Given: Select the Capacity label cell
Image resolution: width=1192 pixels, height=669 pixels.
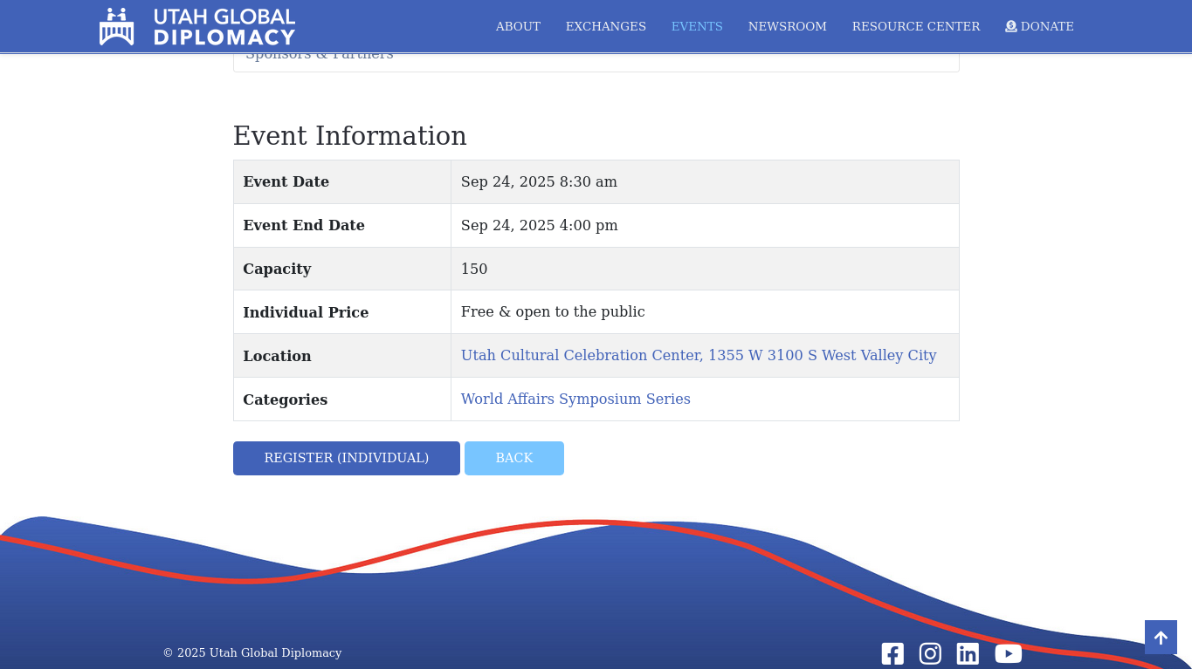Looking at the screenshot, I should point(342,269).
